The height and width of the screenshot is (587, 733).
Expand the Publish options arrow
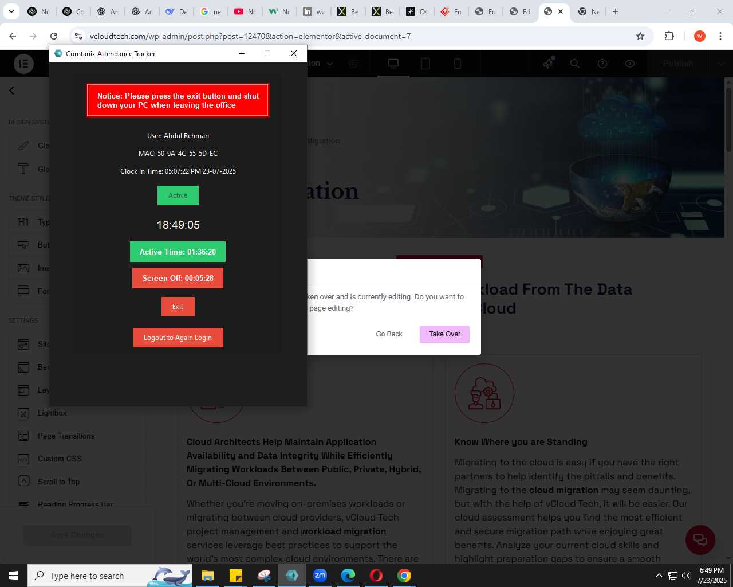click(721, 64)
